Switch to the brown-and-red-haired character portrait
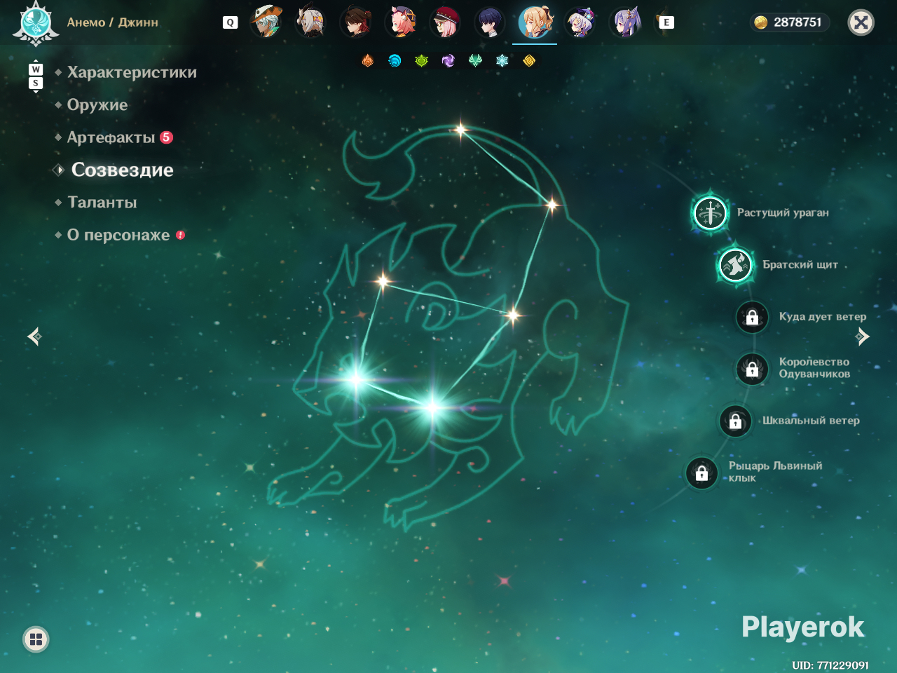The width and height of the screenshot is (897, 673). coord(356,22)
